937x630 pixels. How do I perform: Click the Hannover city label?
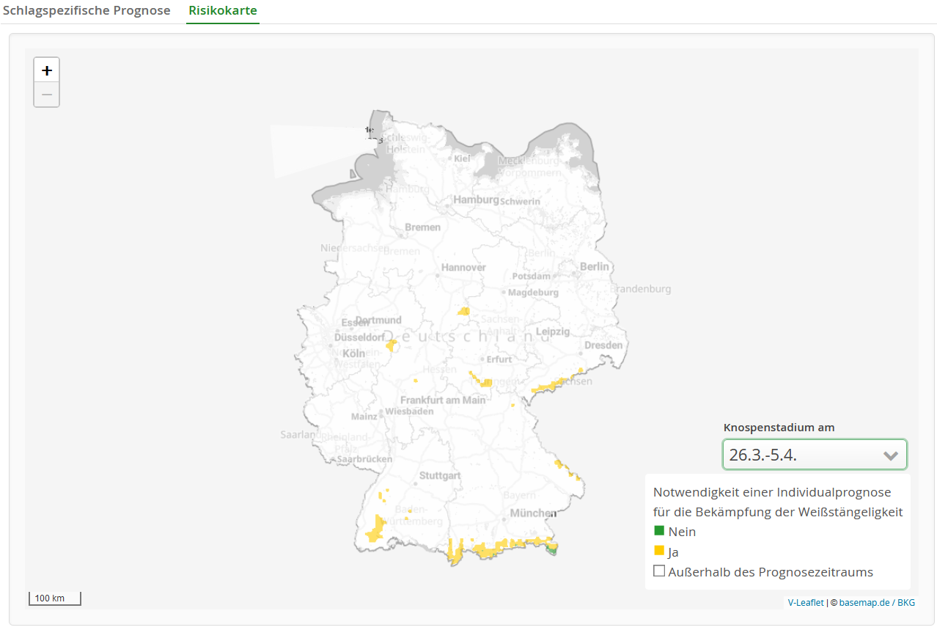coord(463,267)
